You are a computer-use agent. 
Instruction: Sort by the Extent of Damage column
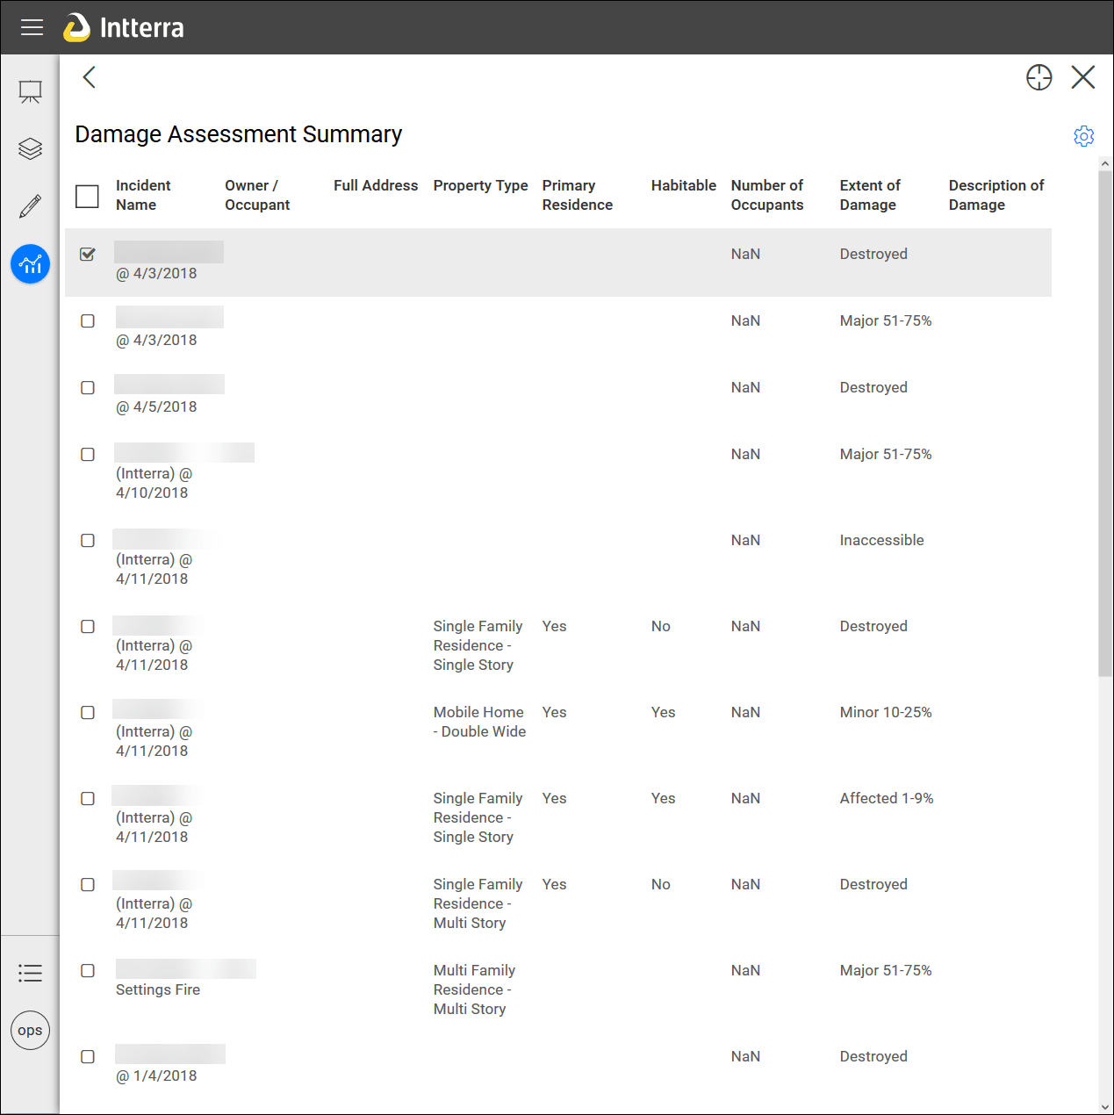tap(870, 195)
